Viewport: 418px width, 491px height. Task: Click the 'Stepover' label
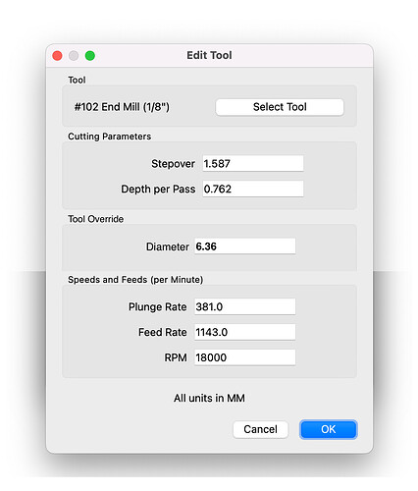(x=173, y=164)
